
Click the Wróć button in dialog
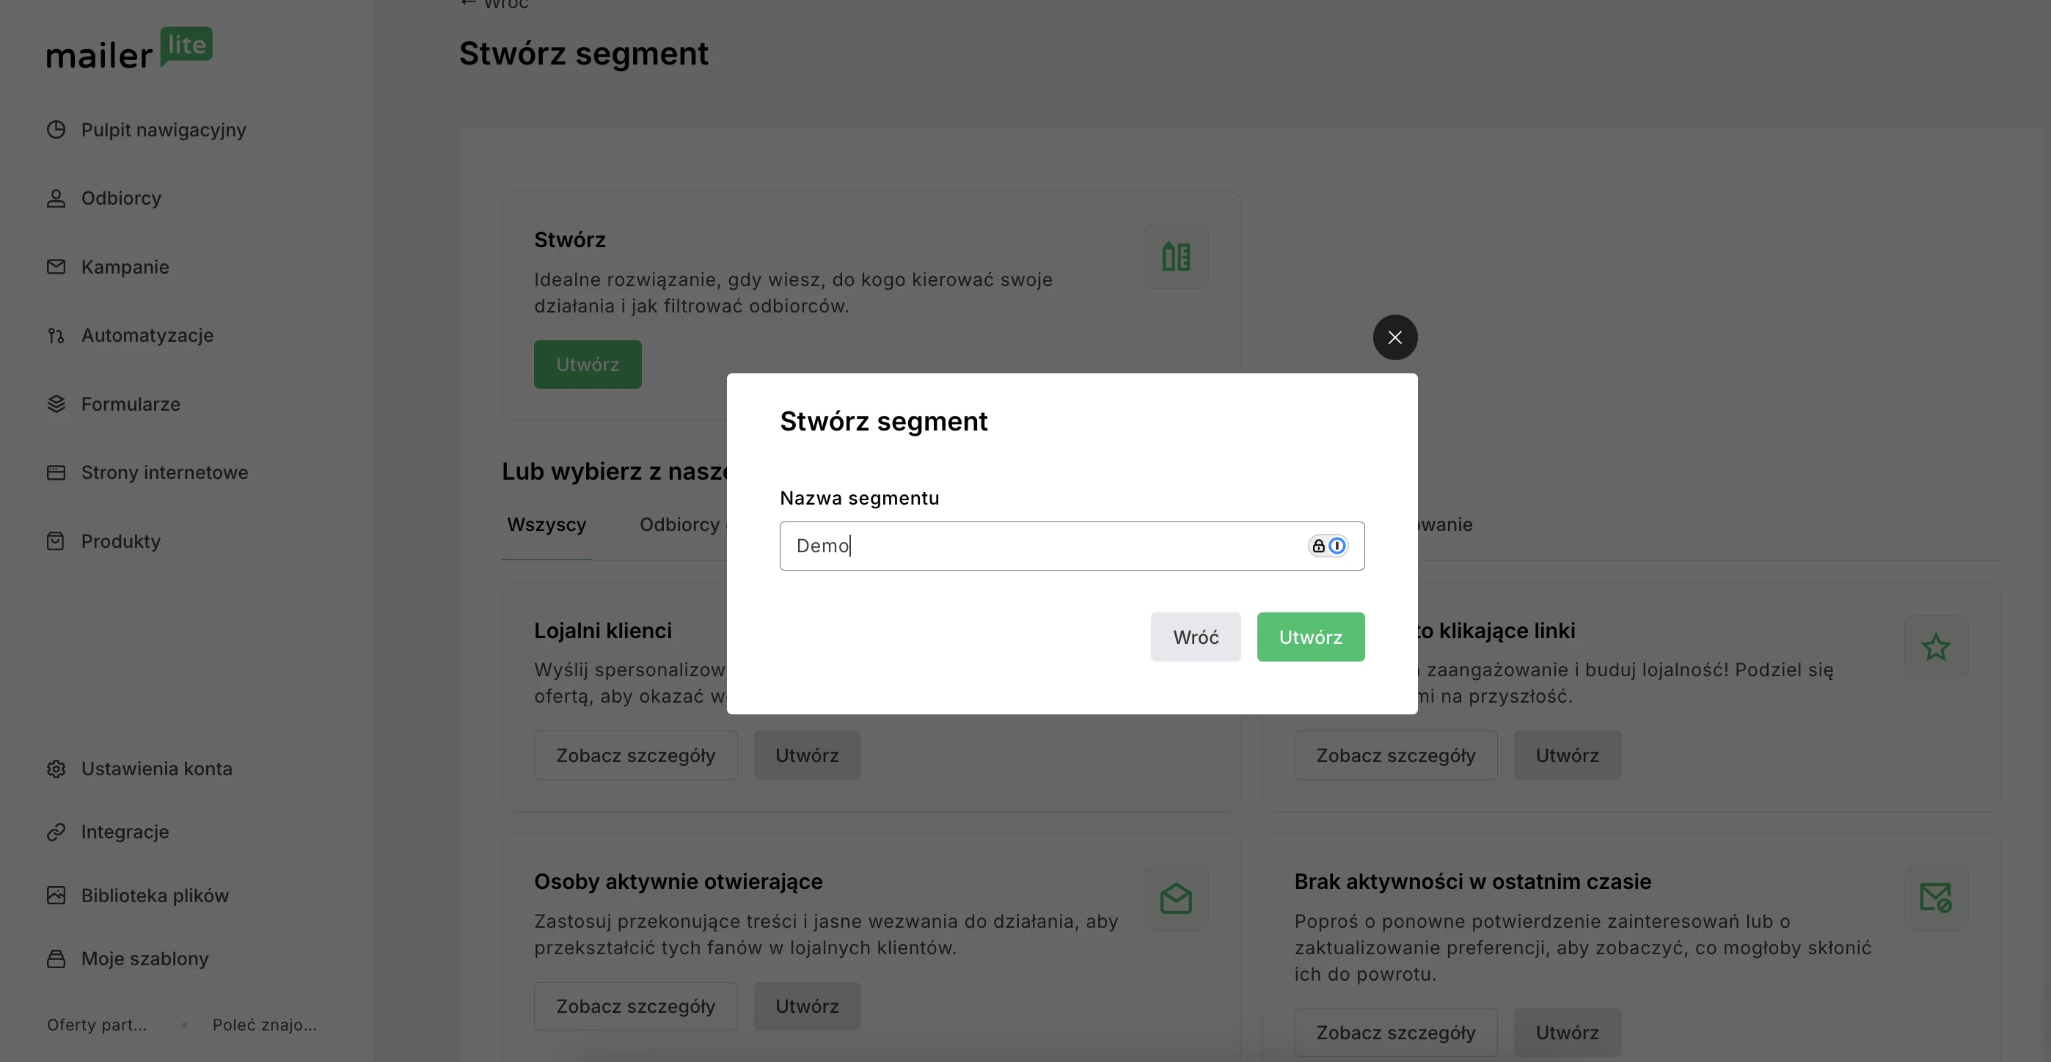click(1195, 637)
